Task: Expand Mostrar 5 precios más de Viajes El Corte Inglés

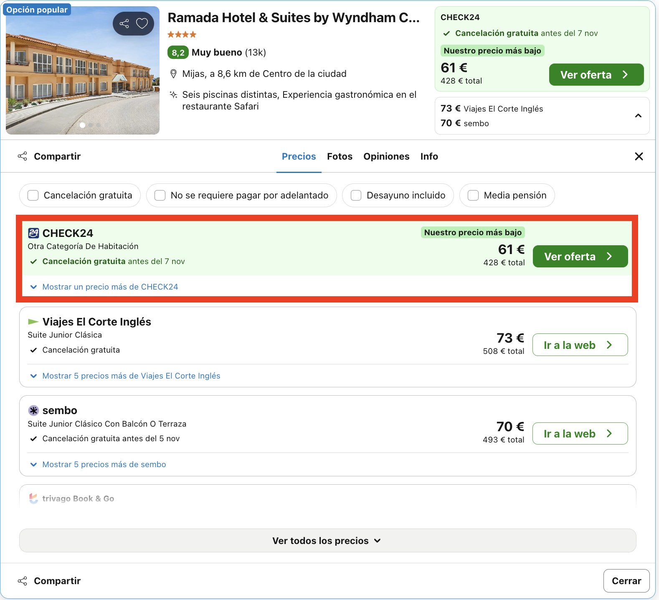Action: pyautogui.click(x=131, y=376)
